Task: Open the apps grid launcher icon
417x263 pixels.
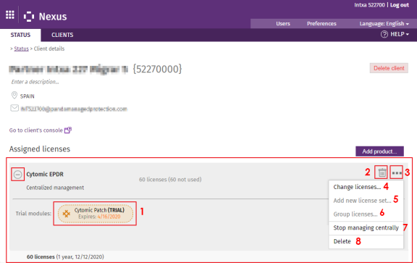Action: pos(10,14)
